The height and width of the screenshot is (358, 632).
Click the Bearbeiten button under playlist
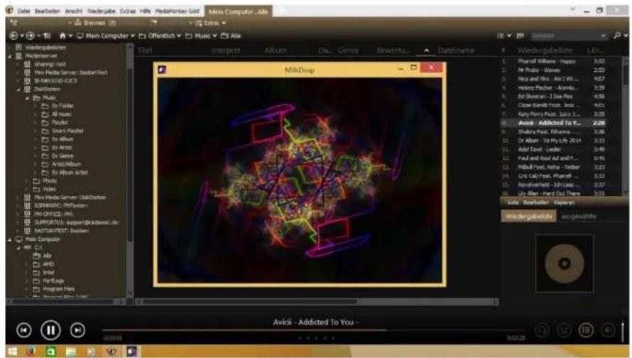pyautogui.click(x=535, y=202)
